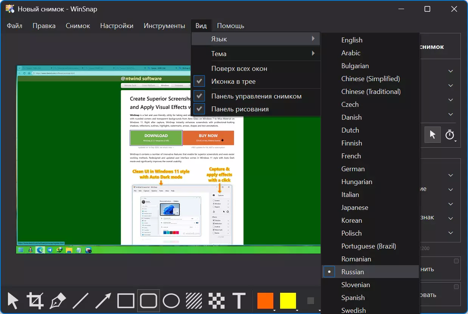Open the 'Снимок' menu
468x314 pixels.
tap(78, 26)
